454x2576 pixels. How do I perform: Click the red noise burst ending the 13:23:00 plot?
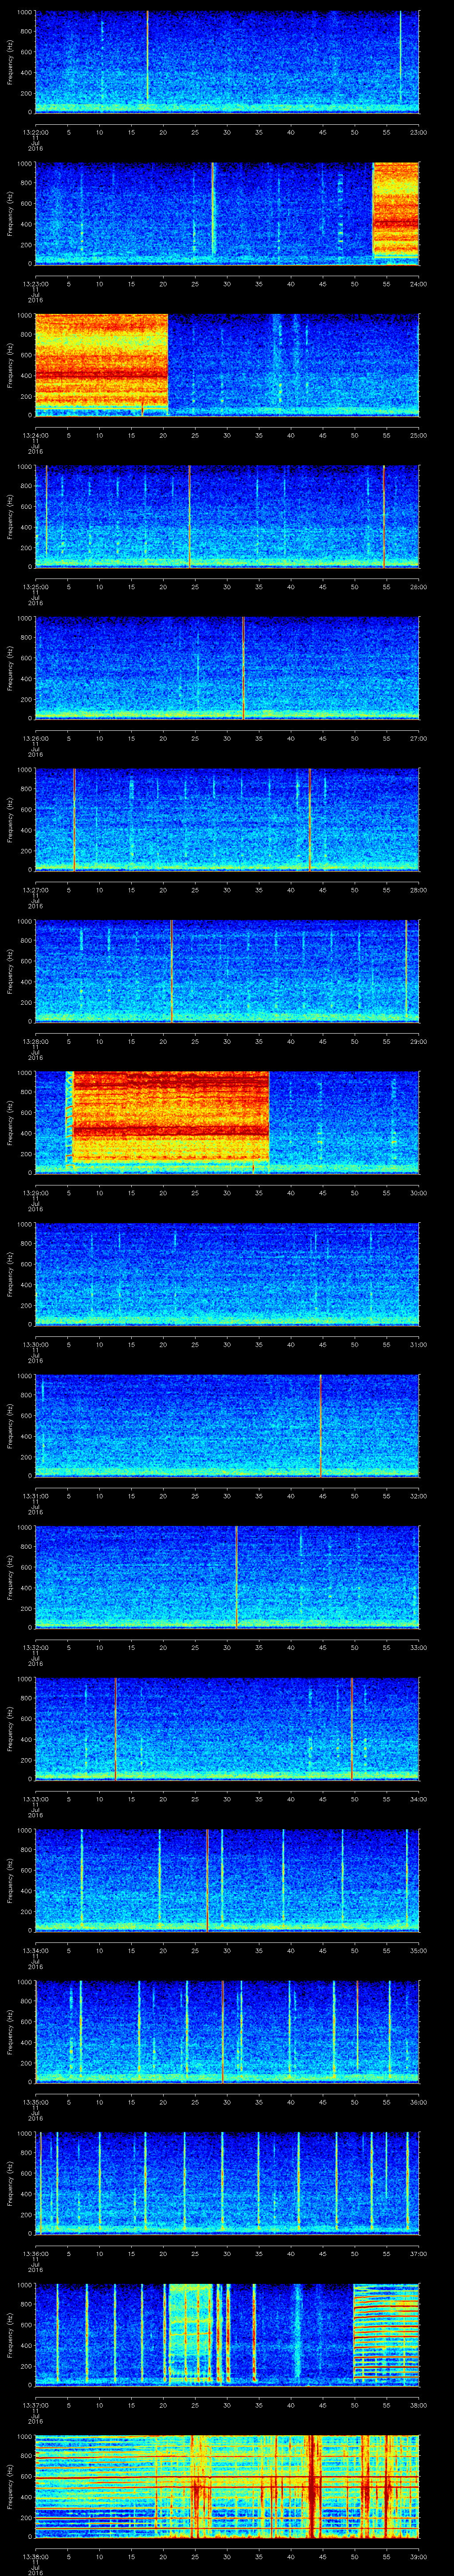395,210
